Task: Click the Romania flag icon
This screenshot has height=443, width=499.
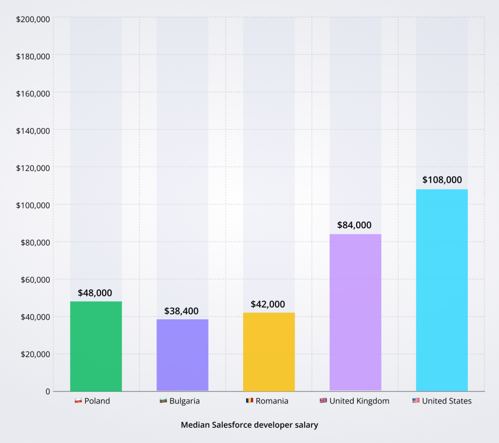Action: (x=249, y=400)
